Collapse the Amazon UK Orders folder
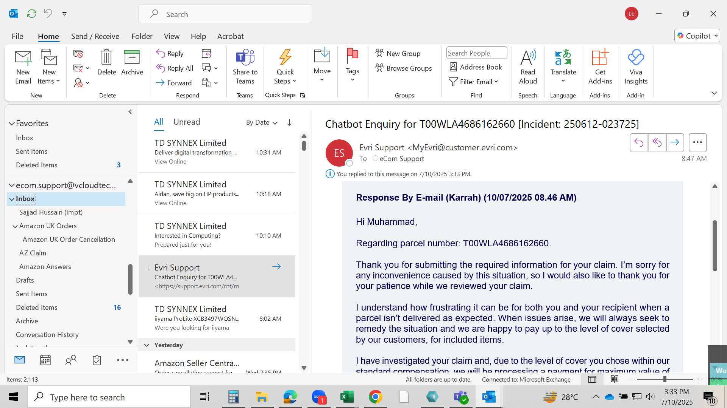 pos(15,226)
